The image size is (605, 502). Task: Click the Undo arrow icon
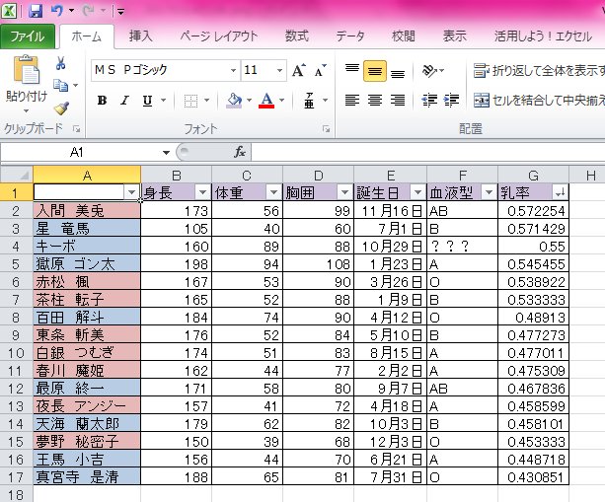(58, 12)
